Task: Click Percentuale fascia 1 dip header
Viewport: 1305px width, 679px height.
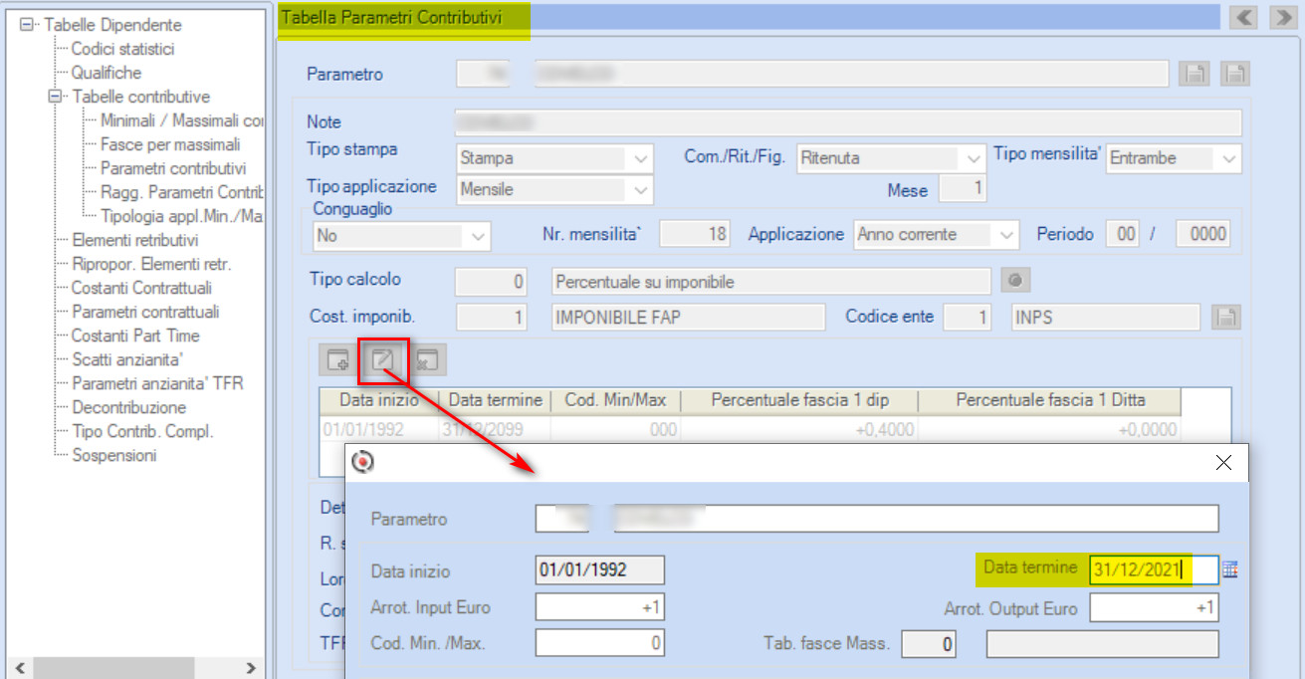Action: click(x=800, y=400)
